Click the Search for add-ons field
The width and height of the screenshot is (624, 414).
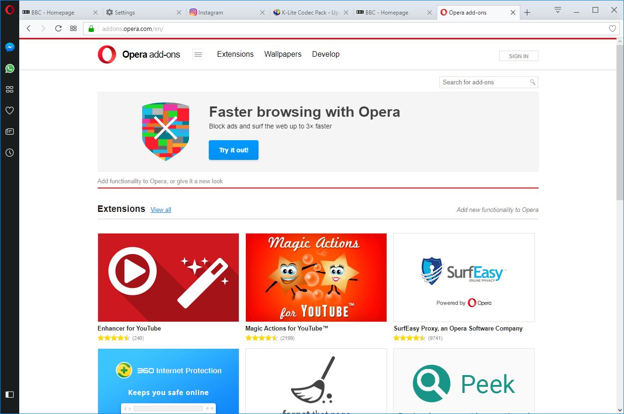[x=488, y=82]
